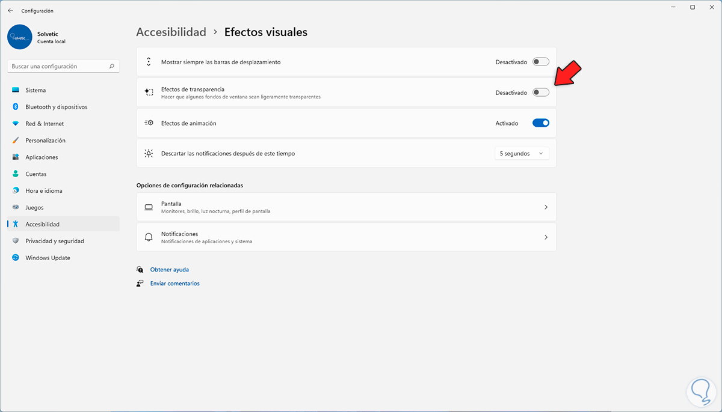Click the Bluetooth y dispositivos icon
Image resolution: width=722 pixels, height=412 pixels.
pyautogui.click(x=16, y=107)
